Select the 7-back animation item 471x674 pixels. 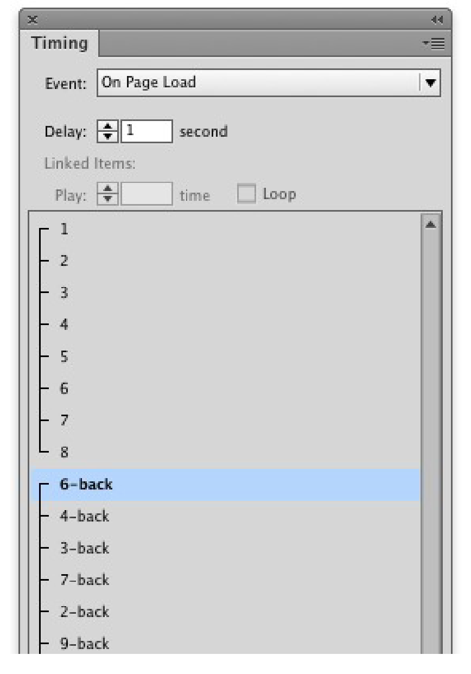pyautogui.click(x=84, y=580)
